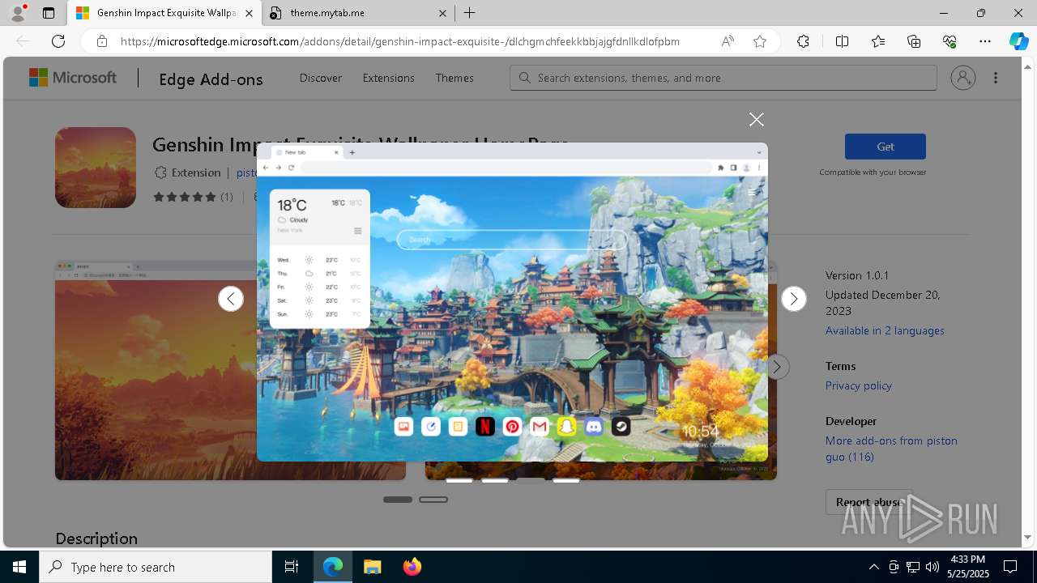Click the address bar URL
Screen dimensions: 1037x583
coord(400,41)
